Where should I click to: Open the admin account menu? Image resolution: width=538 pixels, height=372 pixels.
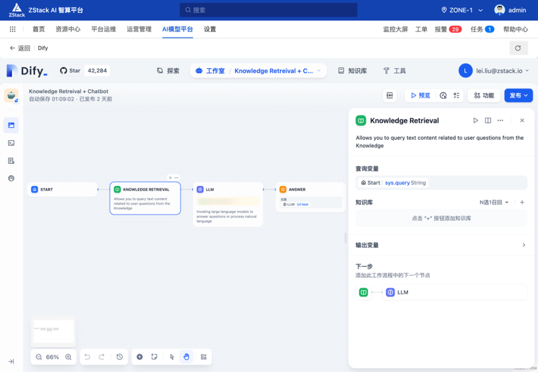click(510, 10)
